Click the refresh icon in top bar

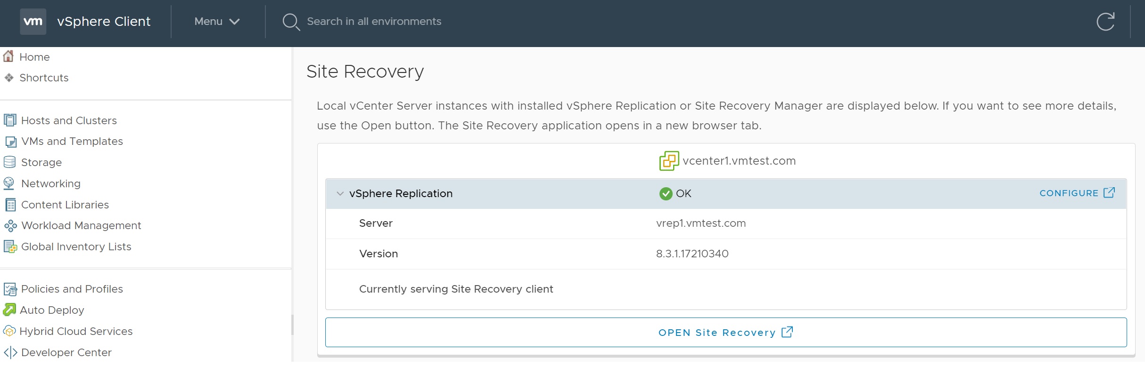pyautogui.click(x=1105, y=22)
